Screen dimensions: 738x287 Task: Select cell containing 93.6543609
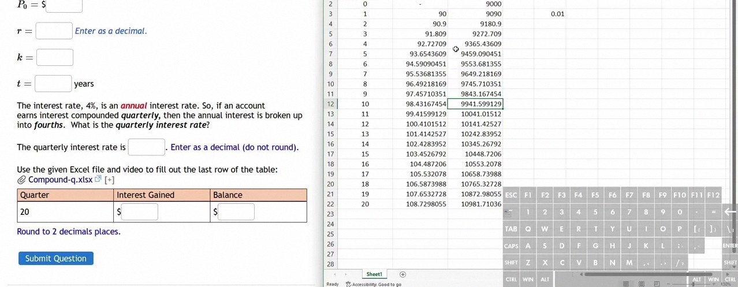point(420,54)
